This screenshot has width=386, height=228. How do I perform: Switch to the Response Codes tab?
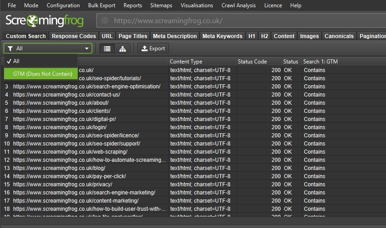coord(74,36)
